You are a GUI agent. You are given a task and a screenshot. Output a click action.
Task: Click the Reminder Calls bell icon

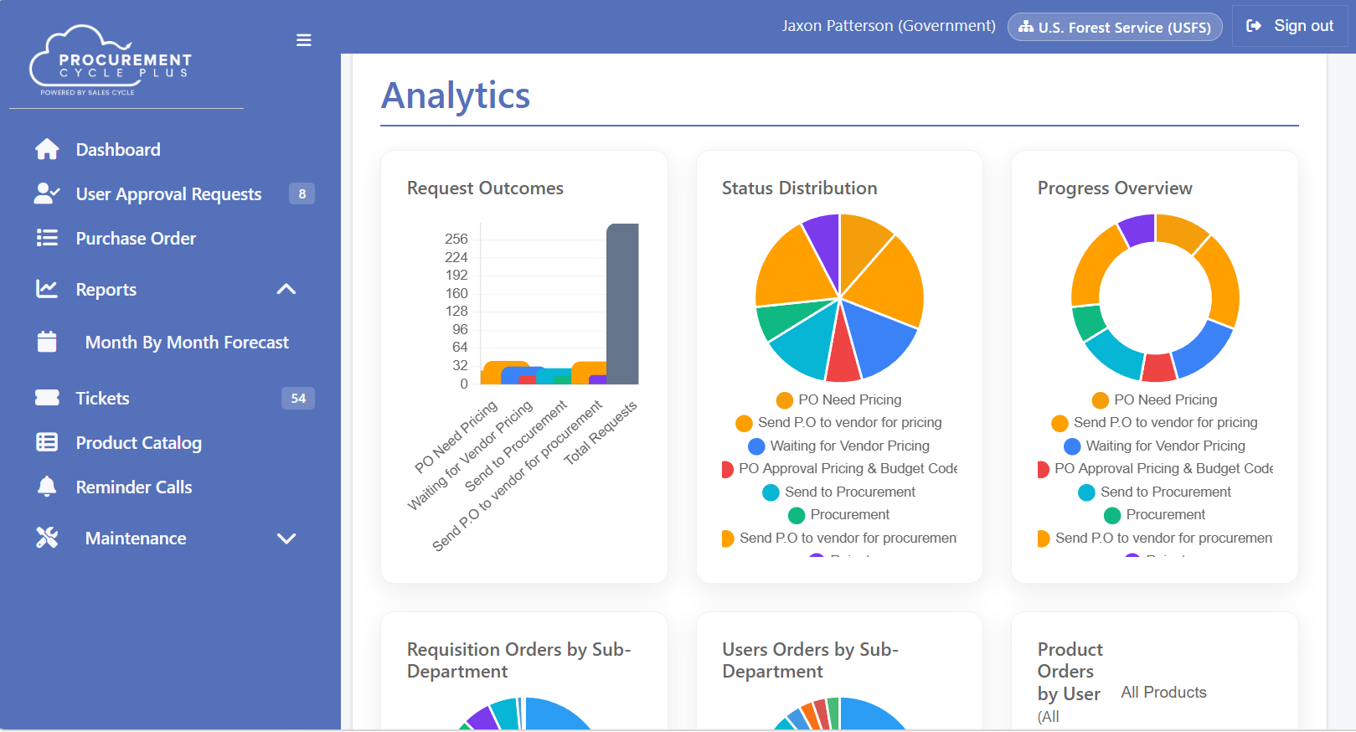pos(47,487)
